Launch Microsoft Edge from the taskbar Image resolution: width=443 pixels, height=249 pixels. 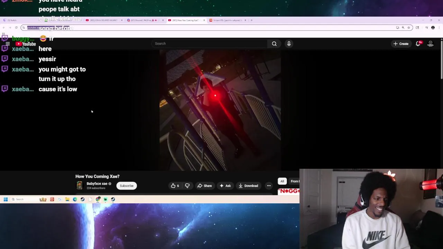(75, 199)
